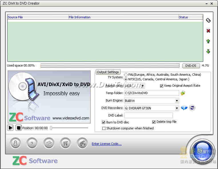Click the playback position slider handle
Viewport: 218px width, 169px height.
click(51, 128)
